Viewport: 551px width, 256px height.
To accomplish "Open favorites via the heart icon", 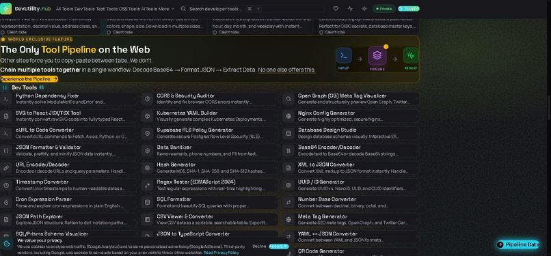I will click(x=336, y=8).
